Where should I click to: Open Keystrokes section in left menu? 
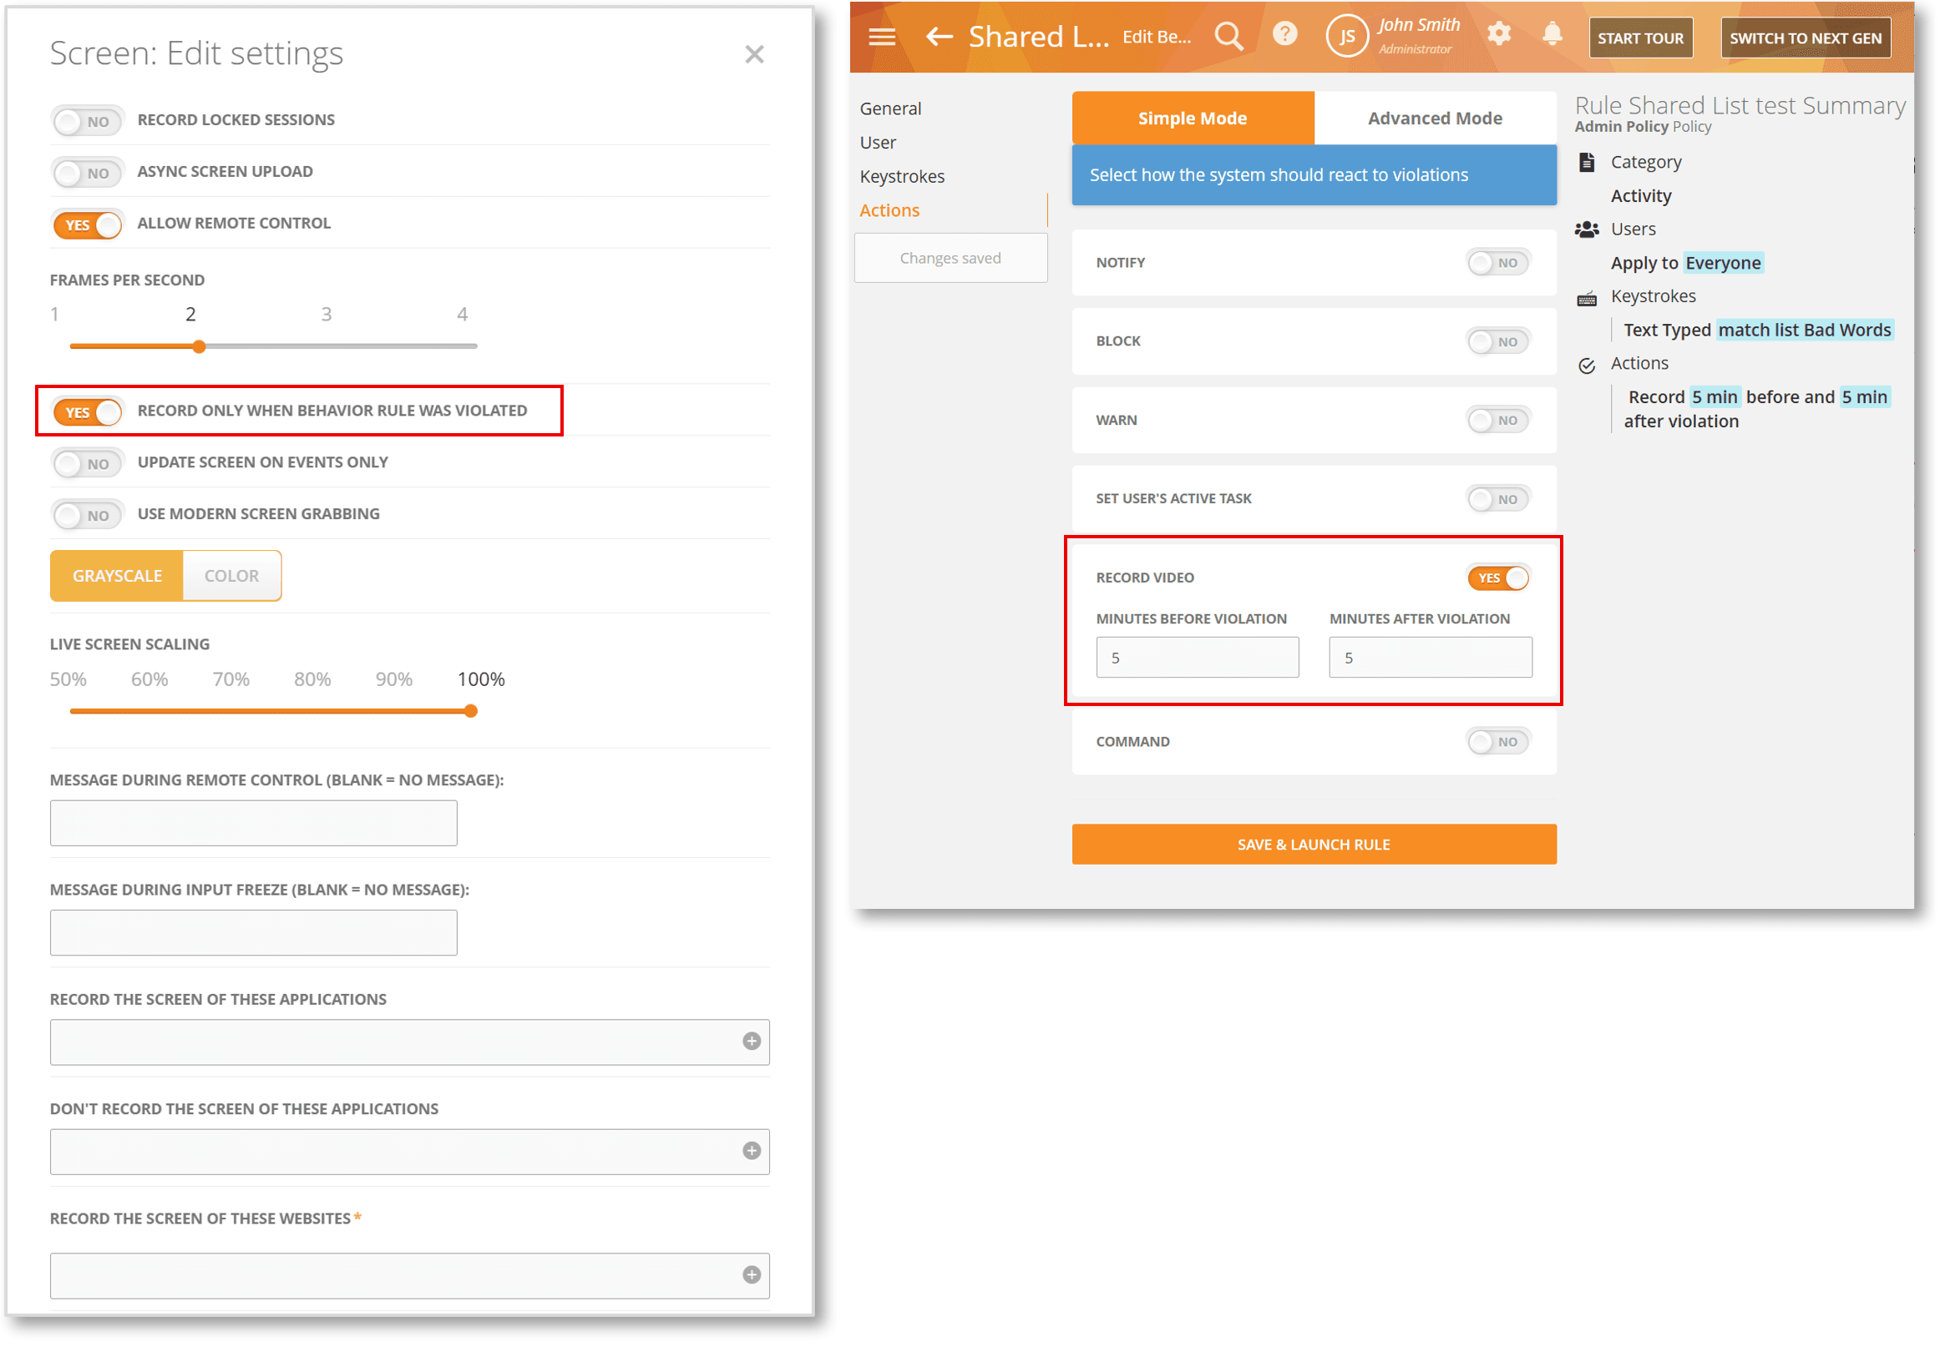pyautogui.click(x=902, y=176)
